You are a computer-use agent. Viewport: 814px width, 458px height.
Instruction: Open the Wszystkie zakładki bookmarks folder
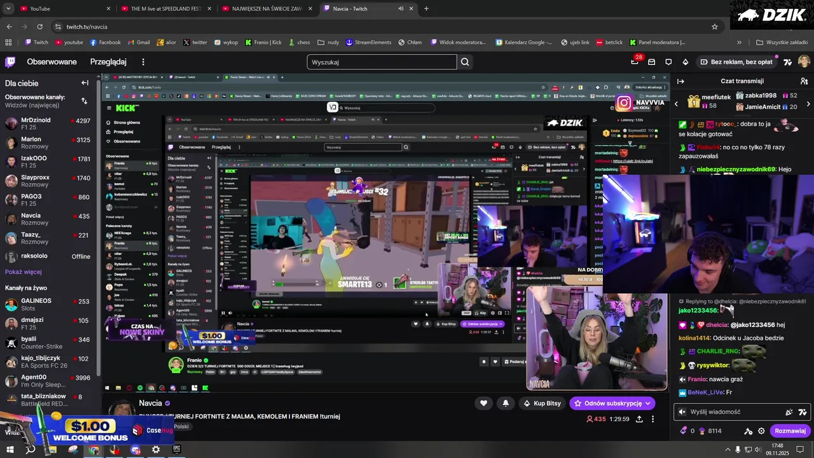tap(782, 43)
